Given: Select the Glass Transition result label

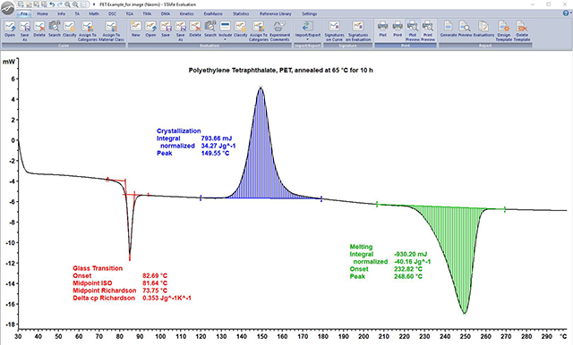Looking at the screenshot, I should pyautogui.click(x=98, y=268).
